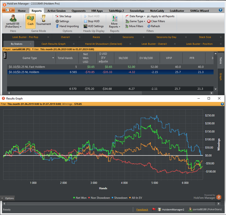The width and height of the screenshot is (226, 215).
Task: Expand More Reports menu
Action: 114,21
